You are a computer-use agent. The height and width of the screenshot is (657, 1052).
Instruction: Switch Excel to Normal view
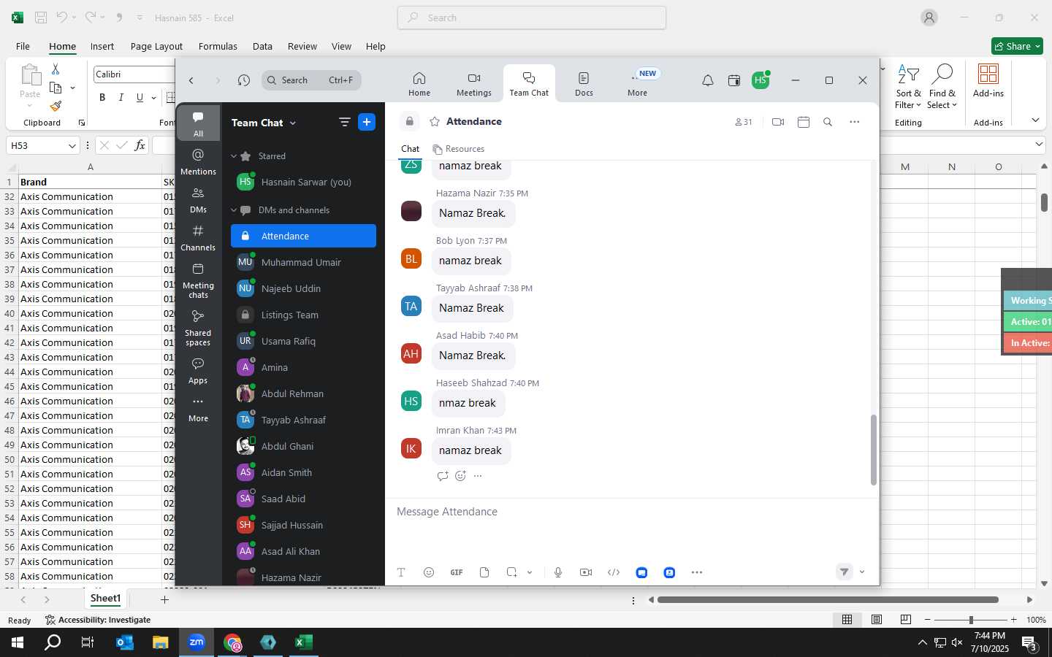[x=847, y=619]
